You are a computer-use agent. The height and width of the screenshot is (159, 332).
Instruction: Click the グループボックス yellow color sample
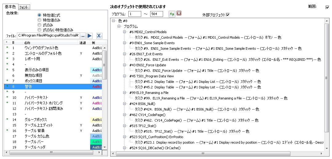click(96, 119)
